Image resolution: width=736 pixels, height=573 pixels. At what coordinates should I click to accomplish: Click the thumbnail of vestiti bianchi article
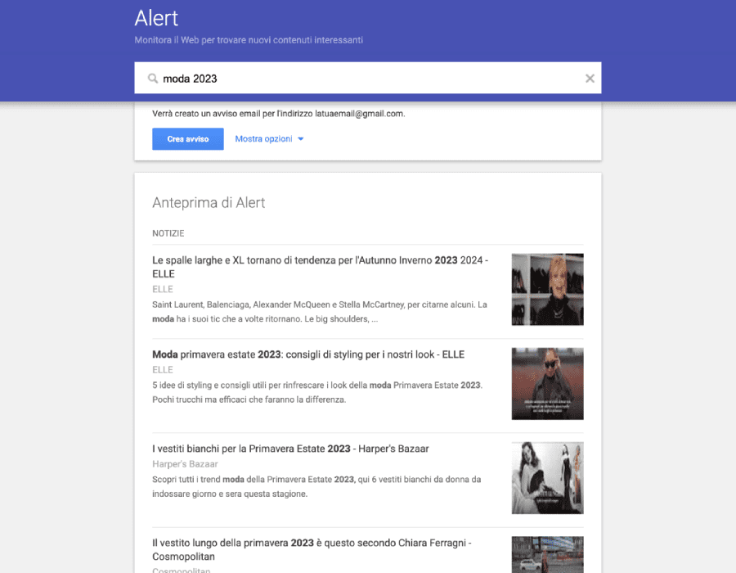(547, 478)
